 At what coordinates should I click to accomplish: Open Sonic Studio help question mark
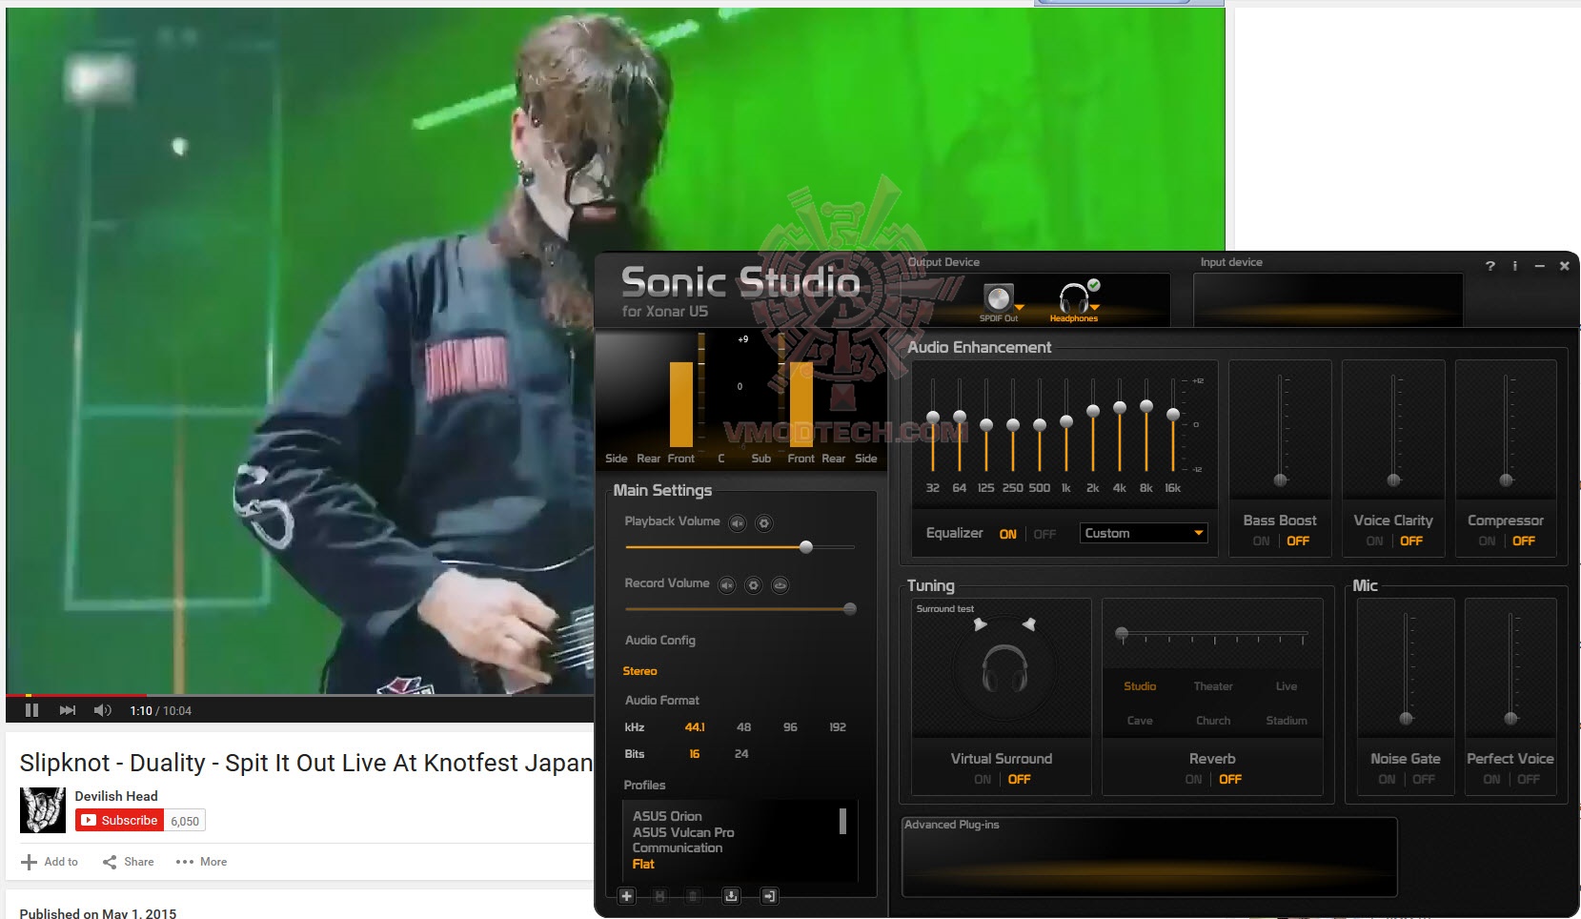(1490, 266)
